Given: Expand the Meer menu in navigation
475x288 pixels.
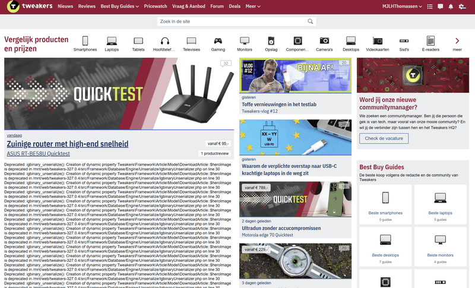Looking at the screenshot, I should 253,6.
